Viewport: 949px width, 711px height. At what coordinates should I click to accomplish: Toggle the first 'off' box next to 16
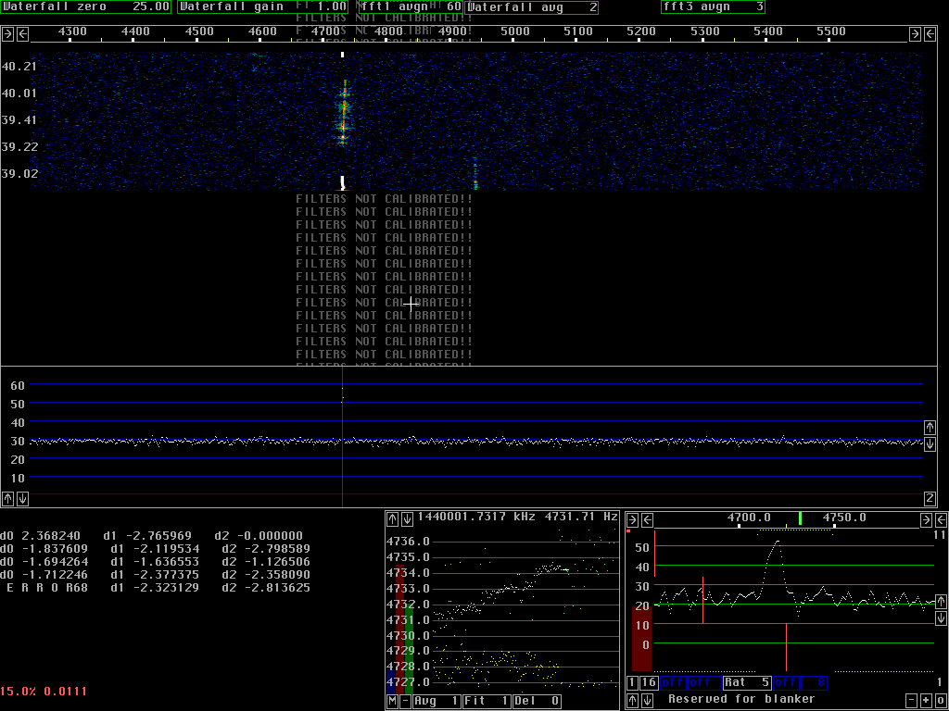(x=673, y=682)
